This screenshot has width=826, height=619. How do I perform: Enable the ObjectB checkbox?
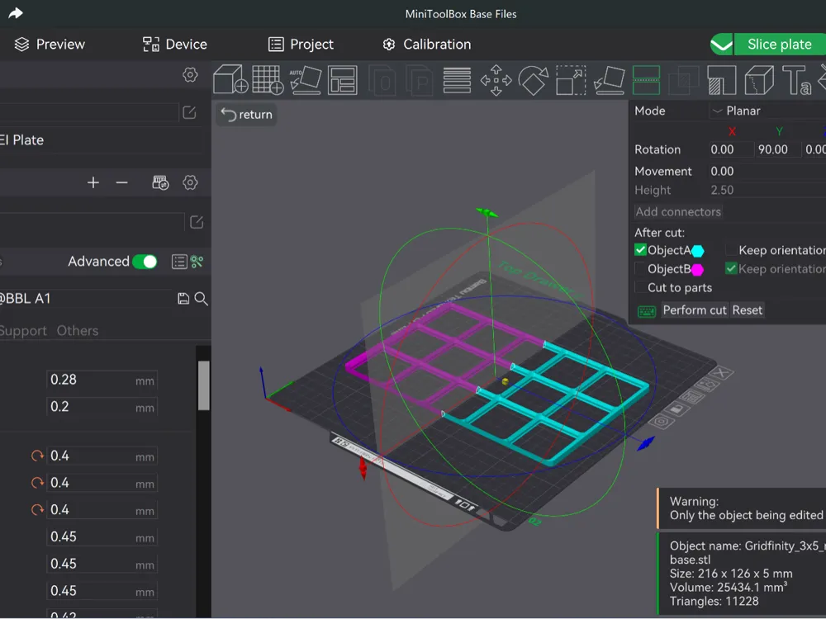click(640, 269)
